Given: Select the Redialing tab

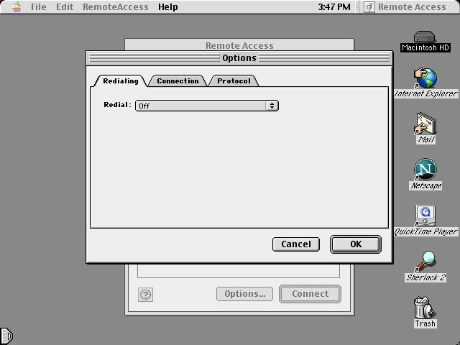Looking at the screenshot, I should tap(120, 80).
